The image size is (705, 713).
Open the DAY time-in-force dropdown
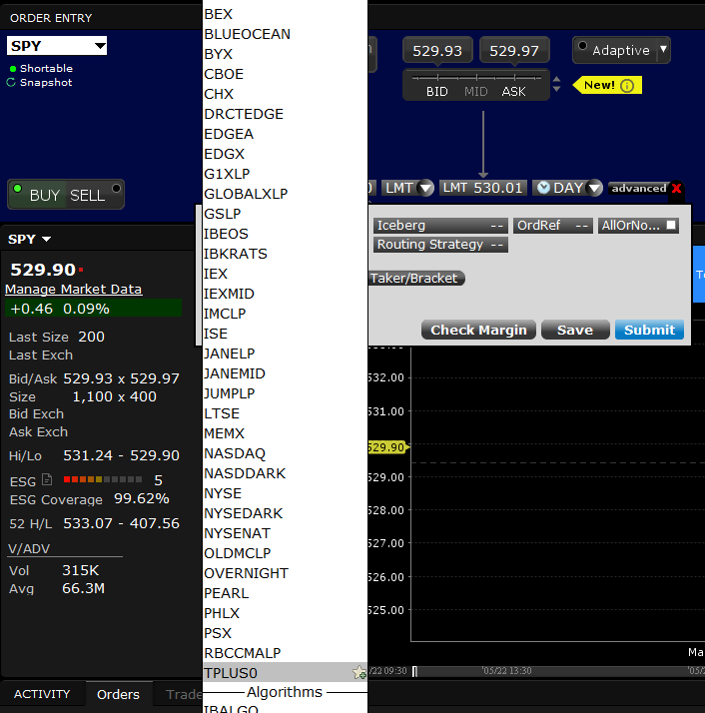[x=594, y=188]
